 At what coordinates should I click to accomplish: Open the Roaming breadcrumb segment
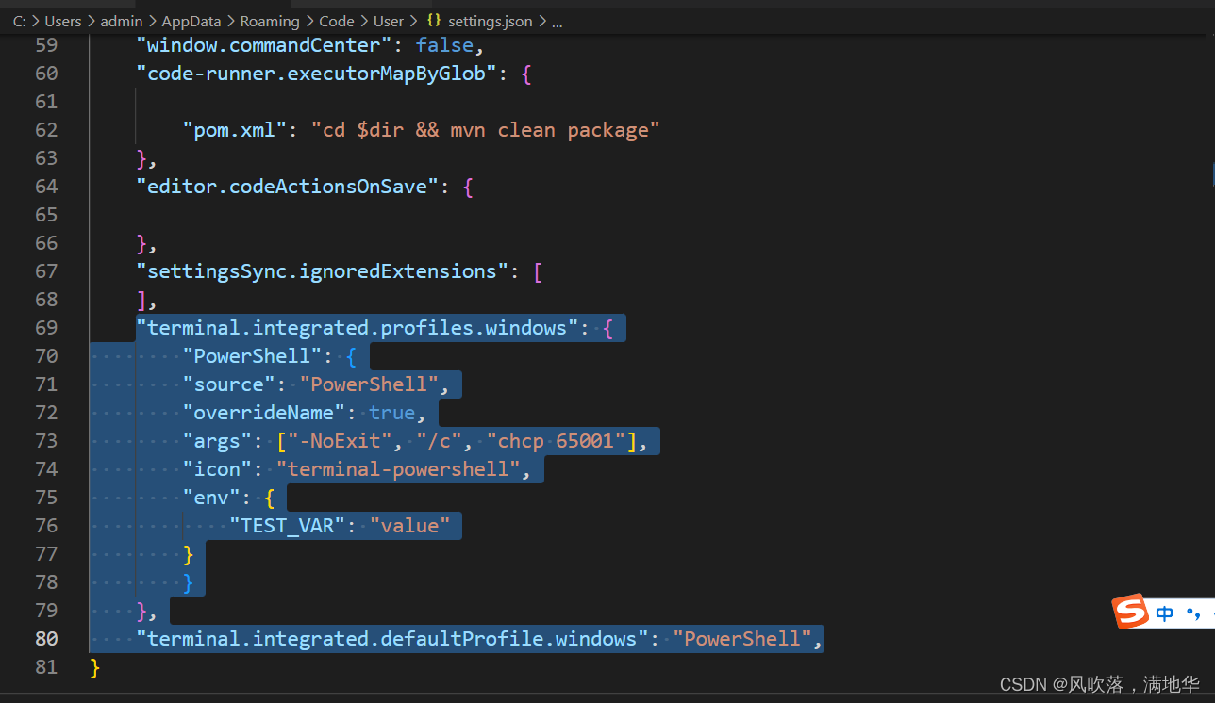[270, 21]
